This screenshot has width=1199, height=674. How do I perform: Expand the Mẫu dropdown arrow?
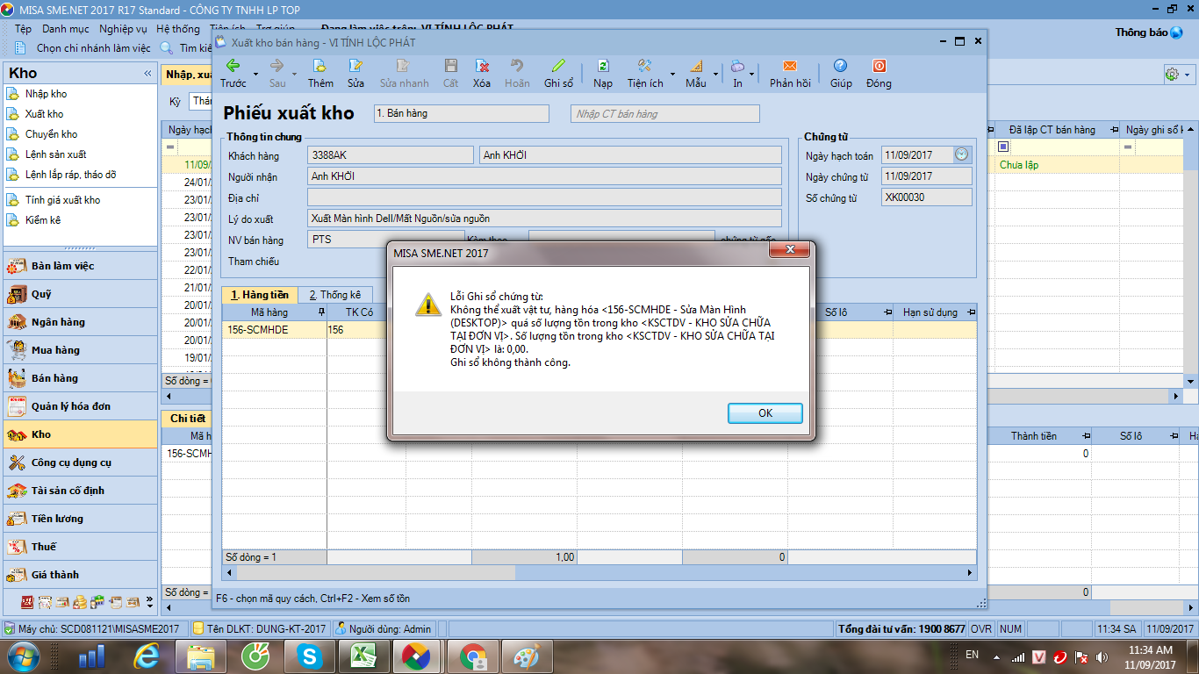[x=715, y=74]
